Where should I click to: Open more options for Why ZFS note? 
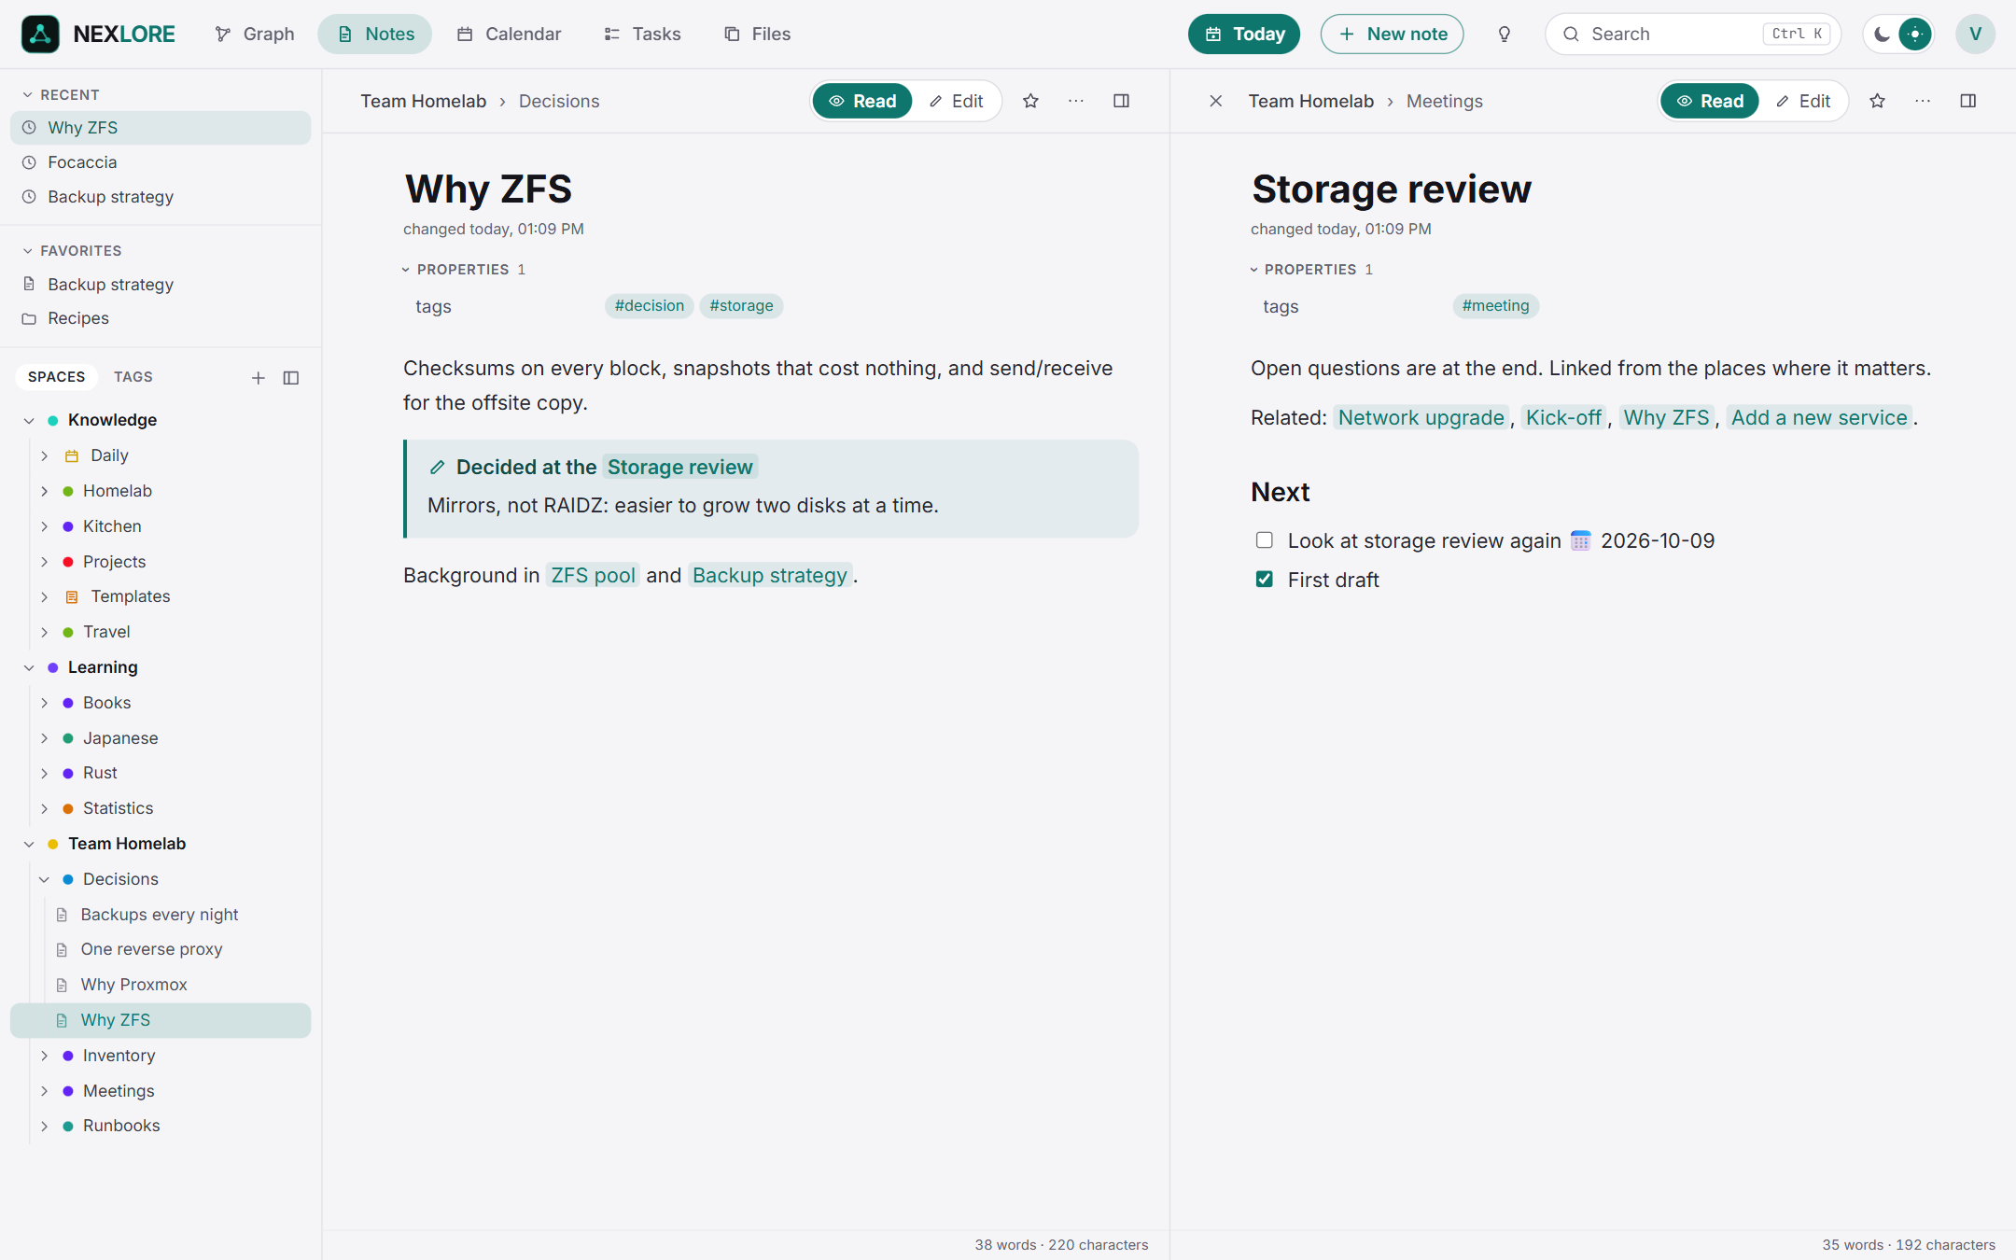pyautogui.click(x=1076, y=101)
